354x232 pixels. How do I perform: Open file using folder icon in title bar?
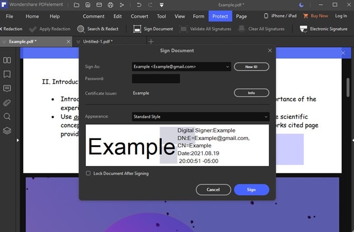[x=77, y=5]
